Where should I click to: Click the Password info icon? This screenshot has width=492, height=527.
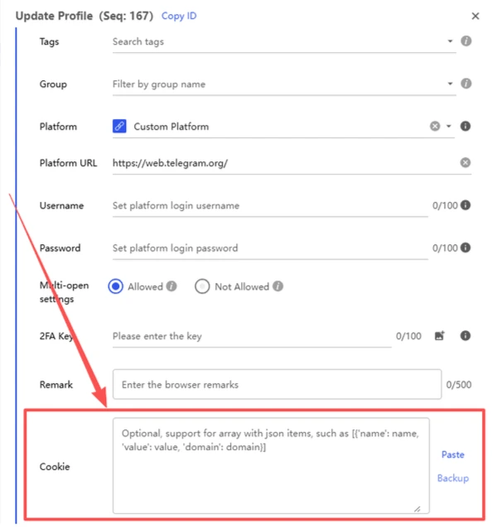(465, 247)
